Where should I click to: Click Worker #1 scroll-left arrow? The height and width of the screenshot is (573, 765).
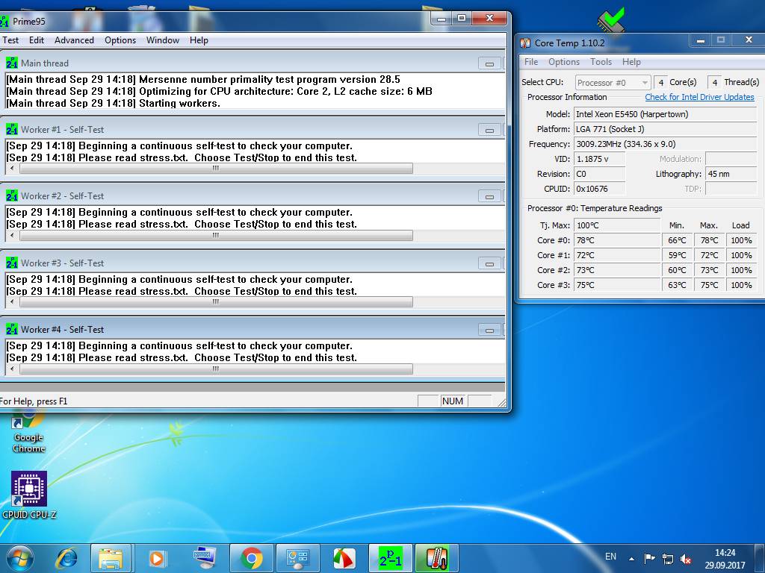click(x=12, y=168)
